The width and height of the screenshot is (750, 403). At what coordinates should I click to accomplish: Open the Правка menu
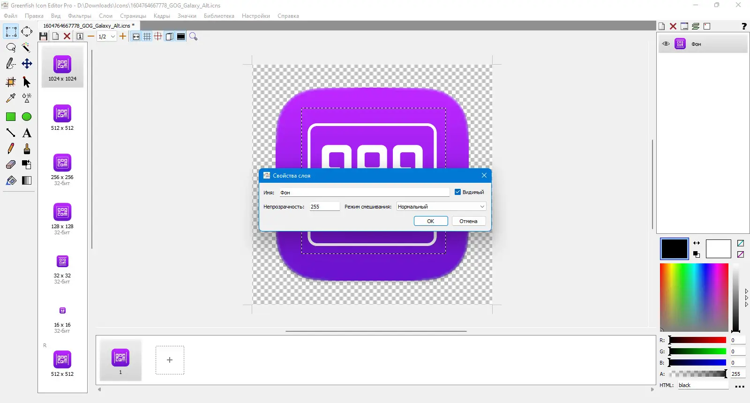(x=34, y=16)
